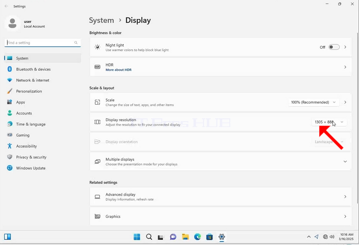359x245 pixels.
Task: Open Time & language settings
Action: click(42, 124)
